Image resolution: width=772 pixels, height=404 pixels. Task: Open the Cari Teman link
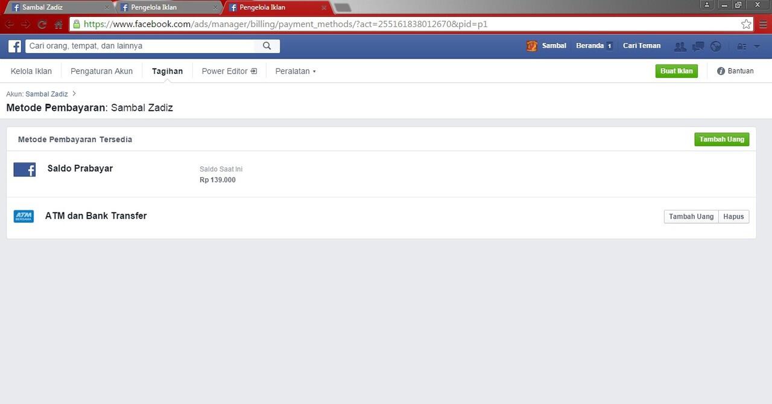[642, 46]
